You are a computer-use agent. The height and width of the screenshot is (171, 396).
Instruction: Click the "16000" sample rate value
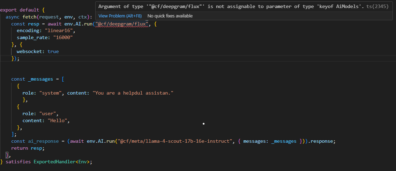pyautogui.click(x=63, y=37)
